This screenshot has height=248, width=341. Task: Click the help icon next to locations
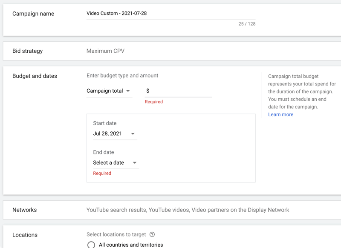click(x=152, y=234)
